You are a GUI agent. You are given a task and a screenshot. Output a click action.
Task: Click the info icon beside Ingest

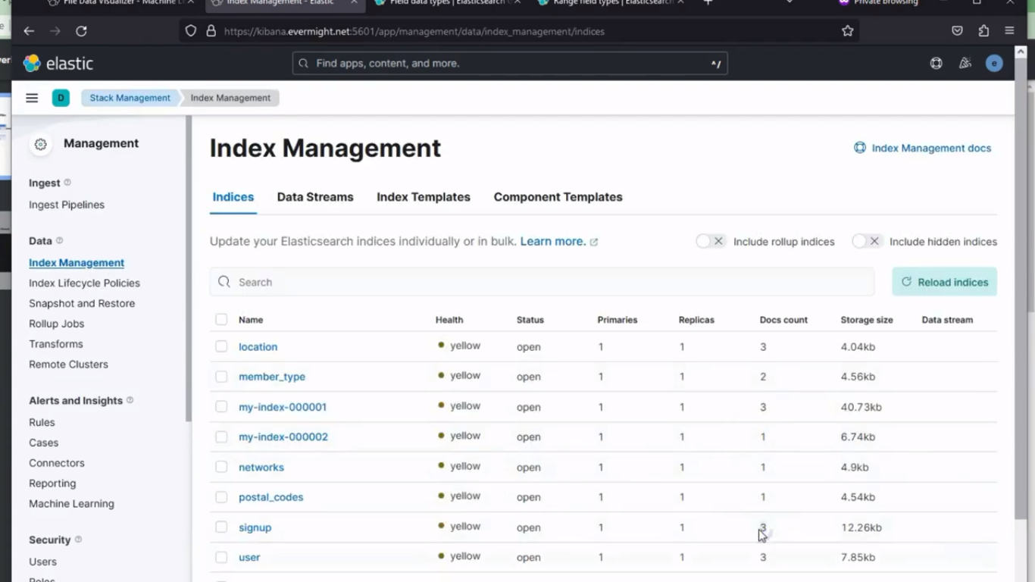point(67,183)
